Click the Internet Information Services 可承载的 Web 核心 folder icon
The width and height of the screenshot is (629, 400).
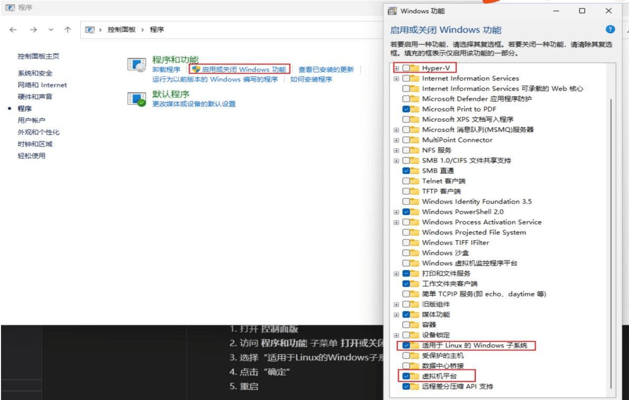tap(415, 89)
